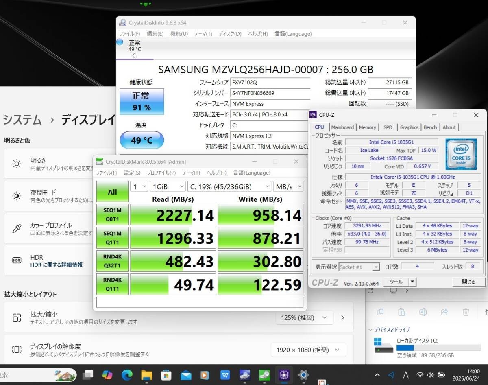This screenshot has height=385, width=488.
Task: Open Settings gear icon in taskbar
Action: [x=303, y=374]
